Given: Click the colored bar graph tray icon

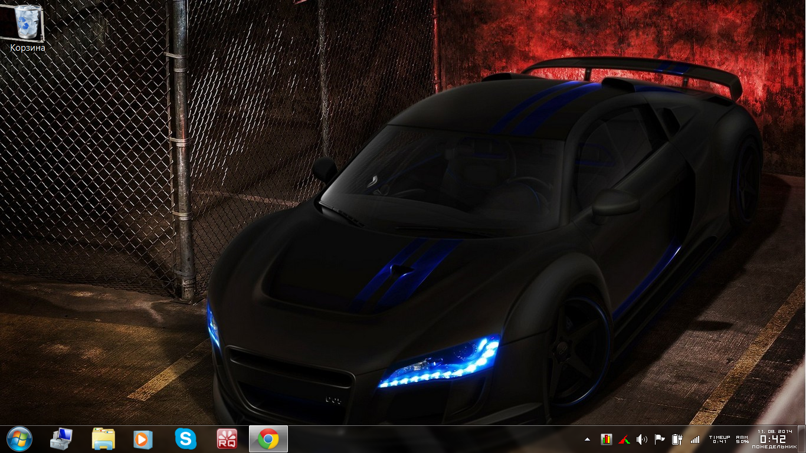Looking at the screenshot, I should click(x=606, y=439).
